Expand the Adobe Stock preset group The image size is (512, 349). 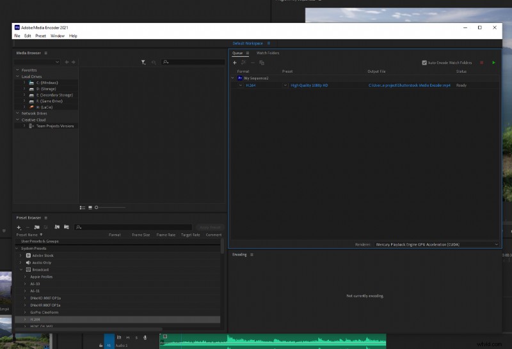pyautogui.click(x=21, y=256)
